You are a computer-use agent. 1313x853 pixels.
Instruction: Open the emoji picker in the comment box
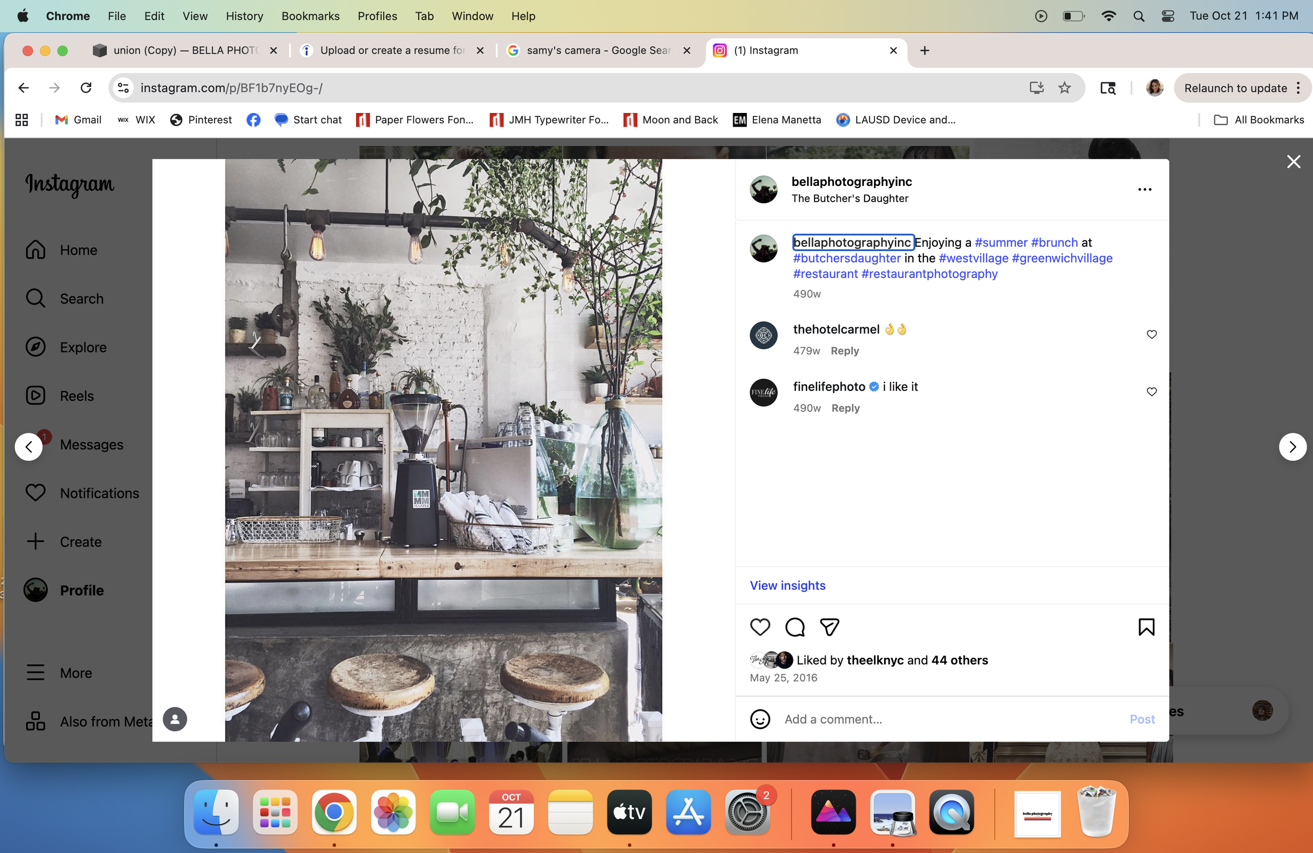[x=759, y=719]
